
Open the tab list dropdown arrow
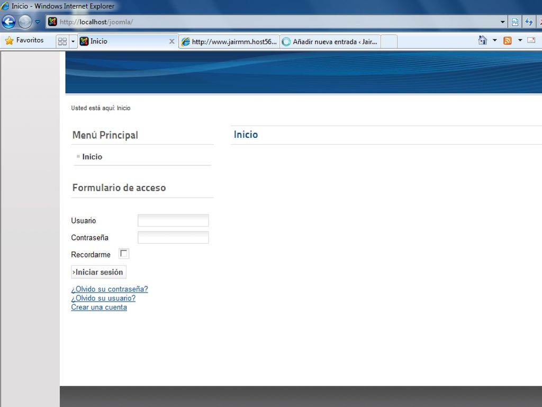click(x=73, y=41)
